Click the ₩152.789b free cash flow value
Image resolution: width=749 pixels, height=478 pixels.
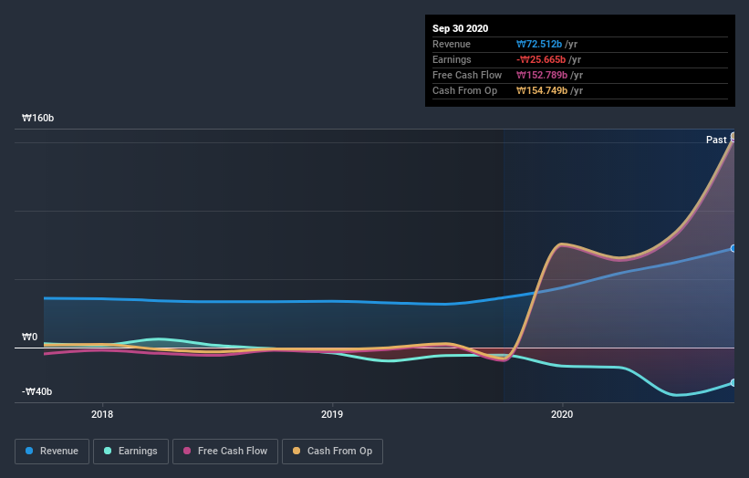coord(542,75)
